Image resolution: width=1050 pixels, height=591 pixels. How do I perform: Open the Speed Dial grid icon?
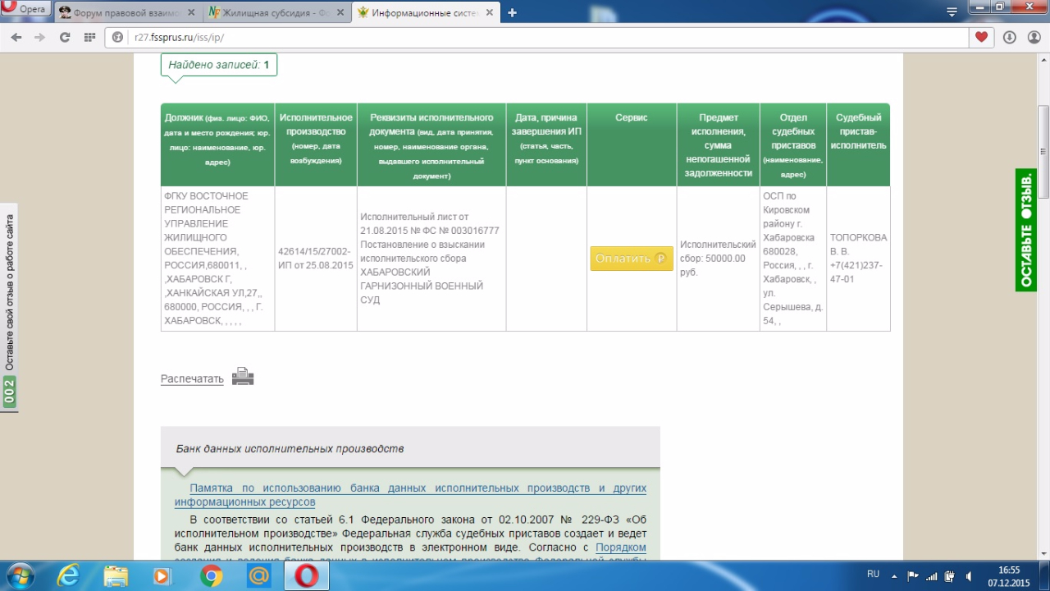coord(89,37)
